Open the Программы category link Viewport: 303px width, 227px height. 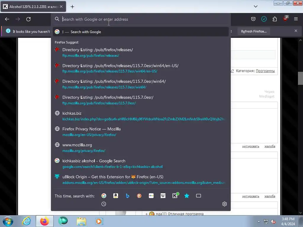coord(265,71)
